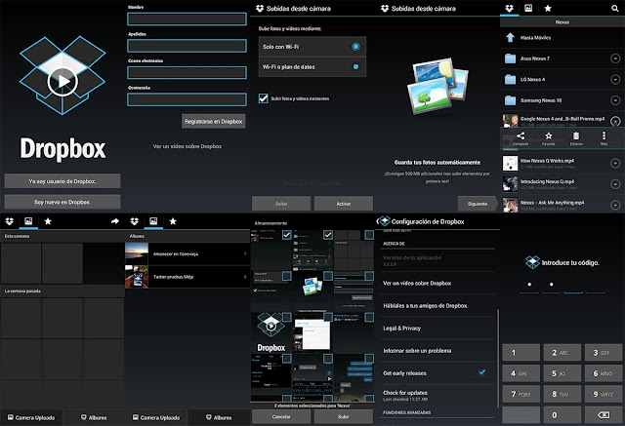Screen dimensions: 625x426
Task: Play the video on the Dropbox logo
Action: (62, 82)
